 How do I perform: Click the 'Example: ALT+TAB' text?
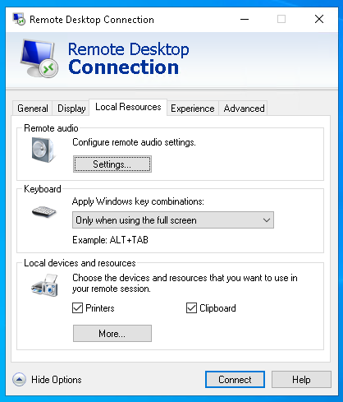pyautogui.click(x=110, y=240)
